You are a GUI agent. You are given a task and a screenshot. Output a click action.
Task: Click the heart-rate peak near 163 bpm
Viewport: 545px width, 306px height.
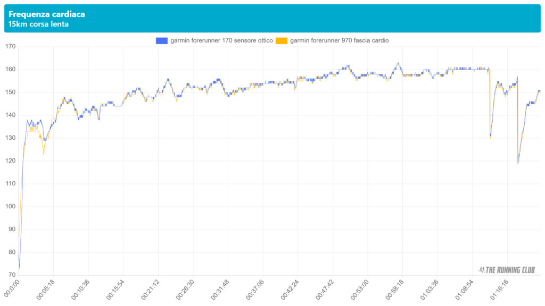click(398, 63)
